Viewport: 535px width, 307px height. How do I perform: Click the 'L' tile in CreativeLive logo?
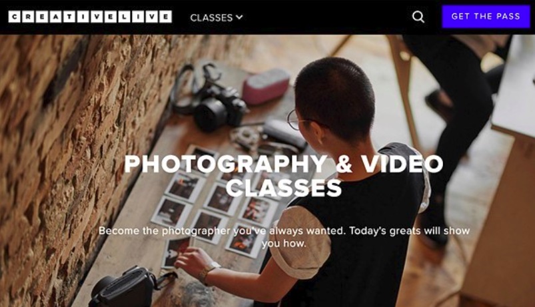pyautogui.click(x=124, y=17)
